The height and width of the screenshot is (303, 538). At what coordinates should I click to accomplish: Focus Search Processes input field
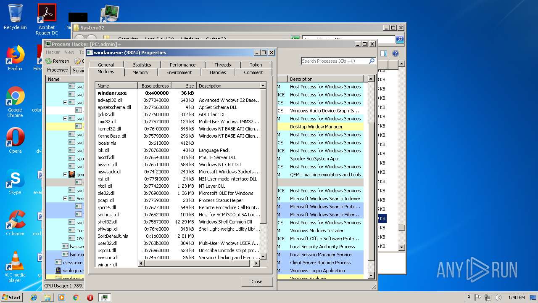tap(335, 61)
